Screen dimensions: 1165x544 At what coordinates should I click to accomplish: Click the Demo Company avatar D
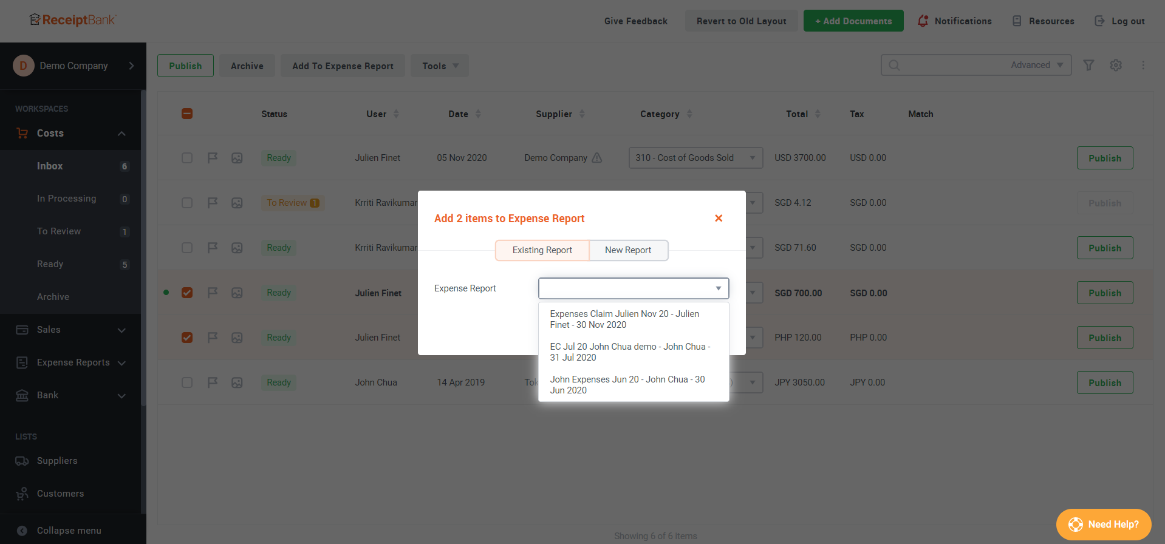click(23, 66)
